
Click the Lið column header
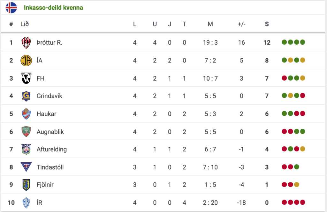click(x=25, y=24)
